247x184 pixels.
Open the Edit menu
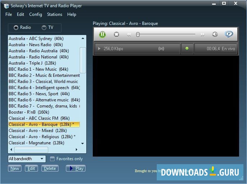click(x=20, y=14)
